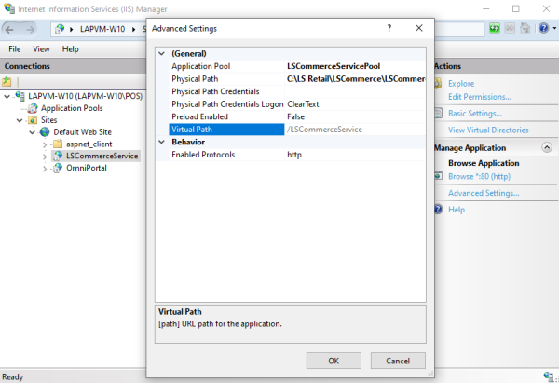The image size is (559, 383).
Task: Select the Application Pool property row
Action: (x=297, y=66)
